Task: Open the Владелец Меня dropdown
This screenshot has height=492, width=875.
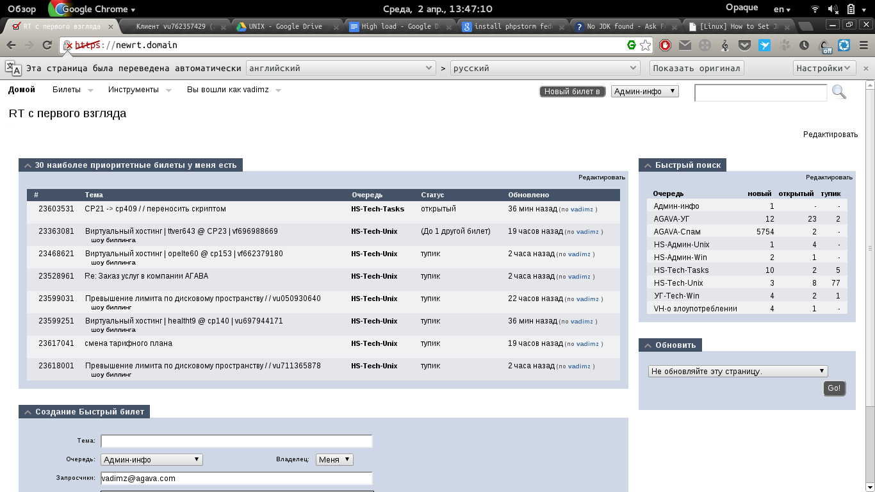Action: [x=334, y=460]
